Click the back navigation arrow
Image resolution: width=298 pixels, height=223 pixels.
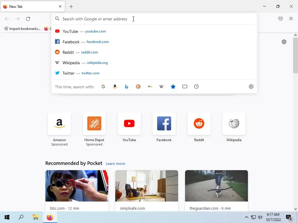(x=7, y=19)
